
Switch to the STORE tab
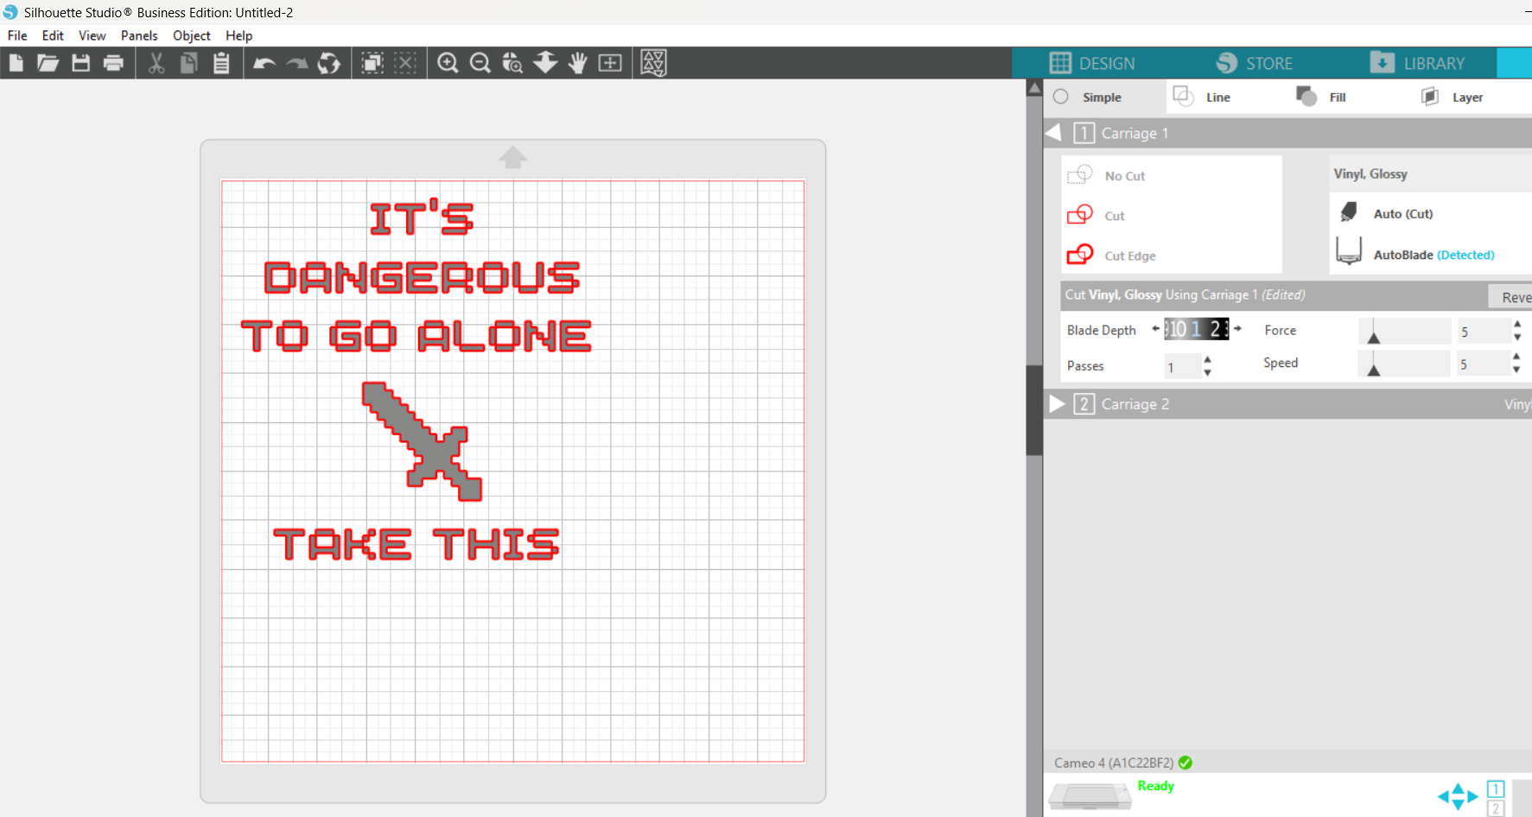1255,63
